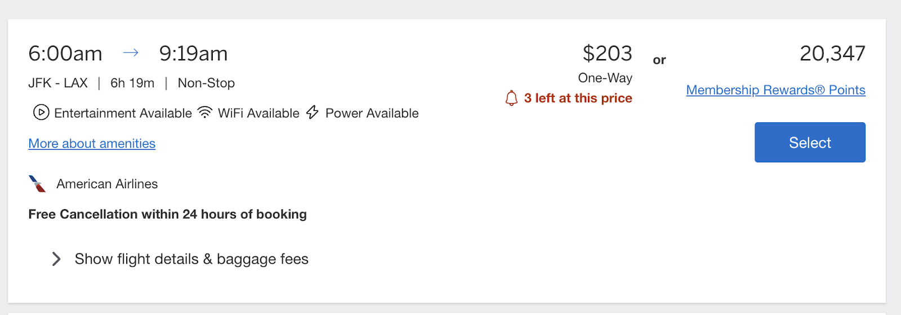
Task: Click the 20,347 points amount
Action: (x=832, y=54)
